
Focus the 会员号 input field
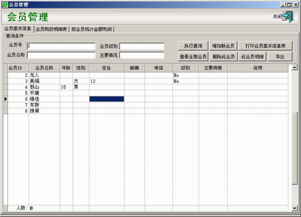tap(61, 46)
